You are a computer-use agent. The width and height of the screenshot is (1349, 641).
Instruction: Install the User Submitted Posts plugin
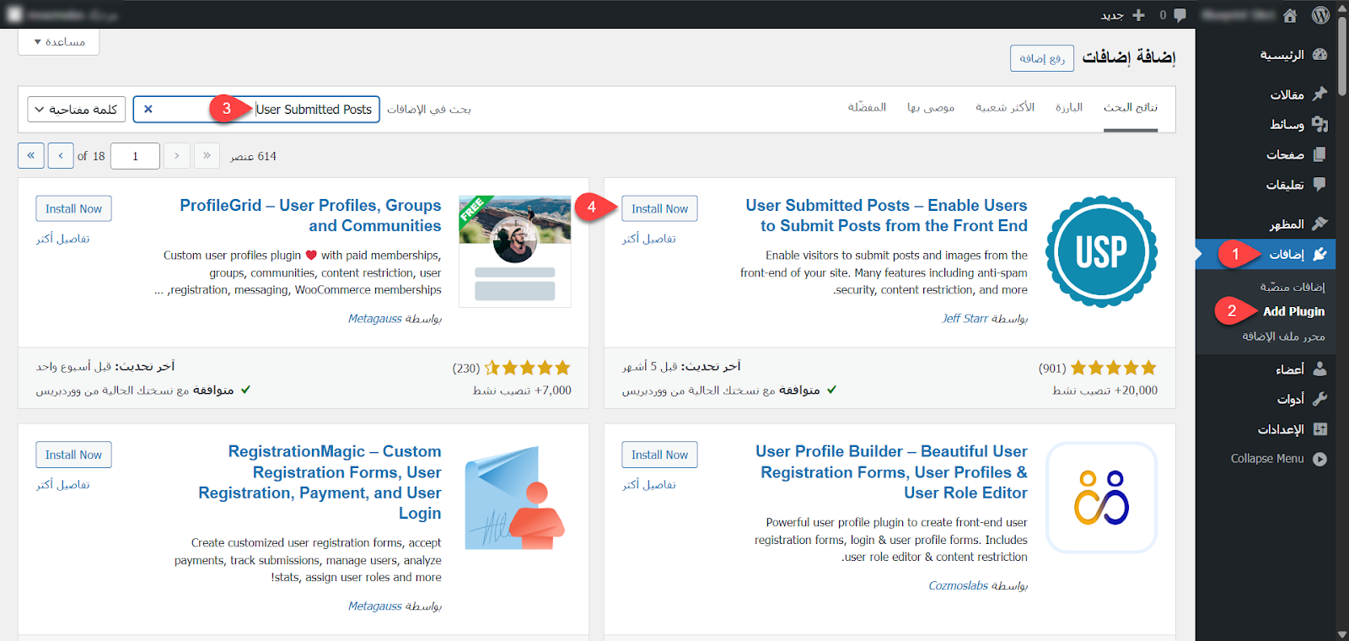coord(659,208)
